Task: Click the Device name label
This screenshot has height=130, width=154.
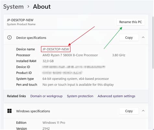Action: pos(25,49)
